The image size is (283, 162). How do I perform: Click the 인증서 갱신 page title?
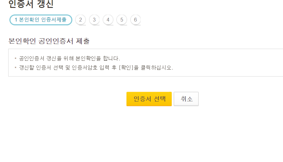(31, 4)
